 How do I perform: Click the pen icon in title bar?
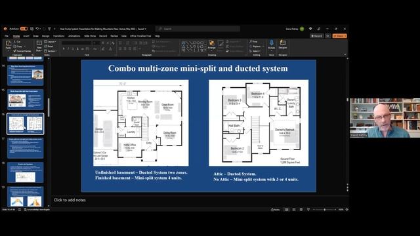tap(319, 29)
